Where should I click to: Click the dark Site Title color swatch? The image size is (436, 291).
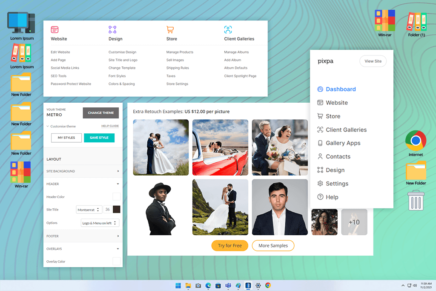pyautogui.click(x=117, y=210)
